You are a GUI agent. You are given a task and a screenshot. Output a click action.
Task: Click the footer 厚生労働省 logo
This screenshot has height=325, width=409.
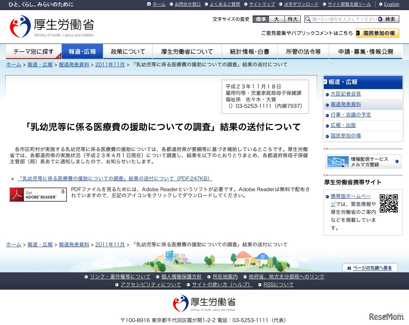pyautogui.click(x=204, y=303)
